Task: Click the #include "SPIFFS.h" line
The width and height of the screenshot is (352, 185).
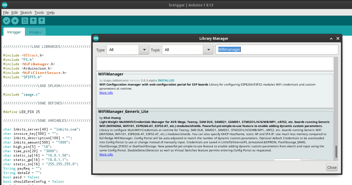Action: tap(22, 77)
